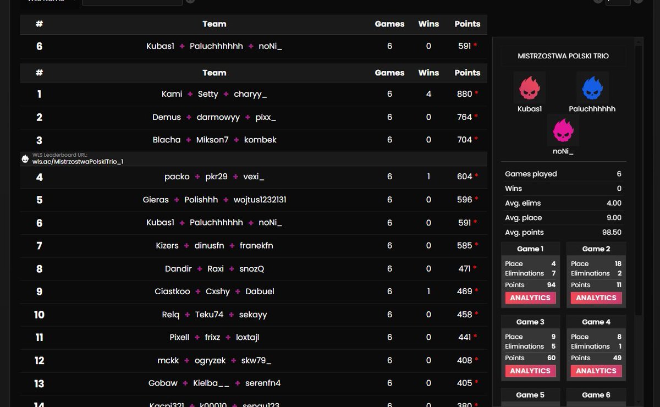Click the 441 points value

pyautogui.click(x=464, y=337)
